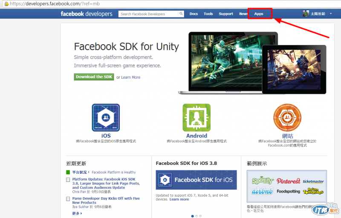Viewport: 341px width, 218px height.
Task: Open the Android SDK icon
Action: point(197,118)
